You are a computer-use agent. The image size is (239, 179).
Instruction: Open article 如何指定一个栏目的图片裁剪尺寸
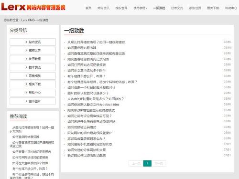pos(91,87)
